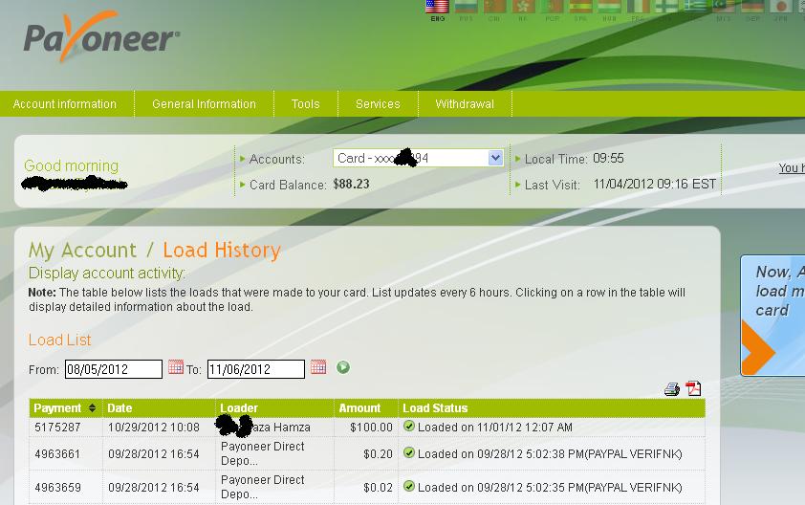The height and width of the screenshot is (505, 805).
Task: Choose the SPA Spanish flag
Action: [x=580, y=7]
